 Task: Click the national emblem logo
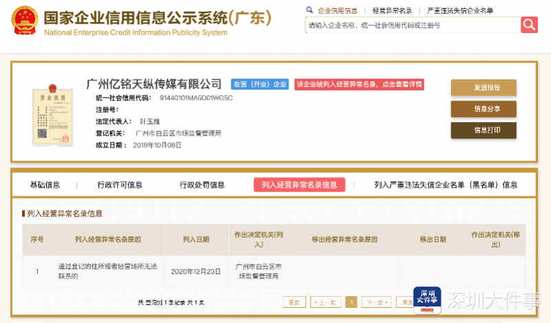25,21
